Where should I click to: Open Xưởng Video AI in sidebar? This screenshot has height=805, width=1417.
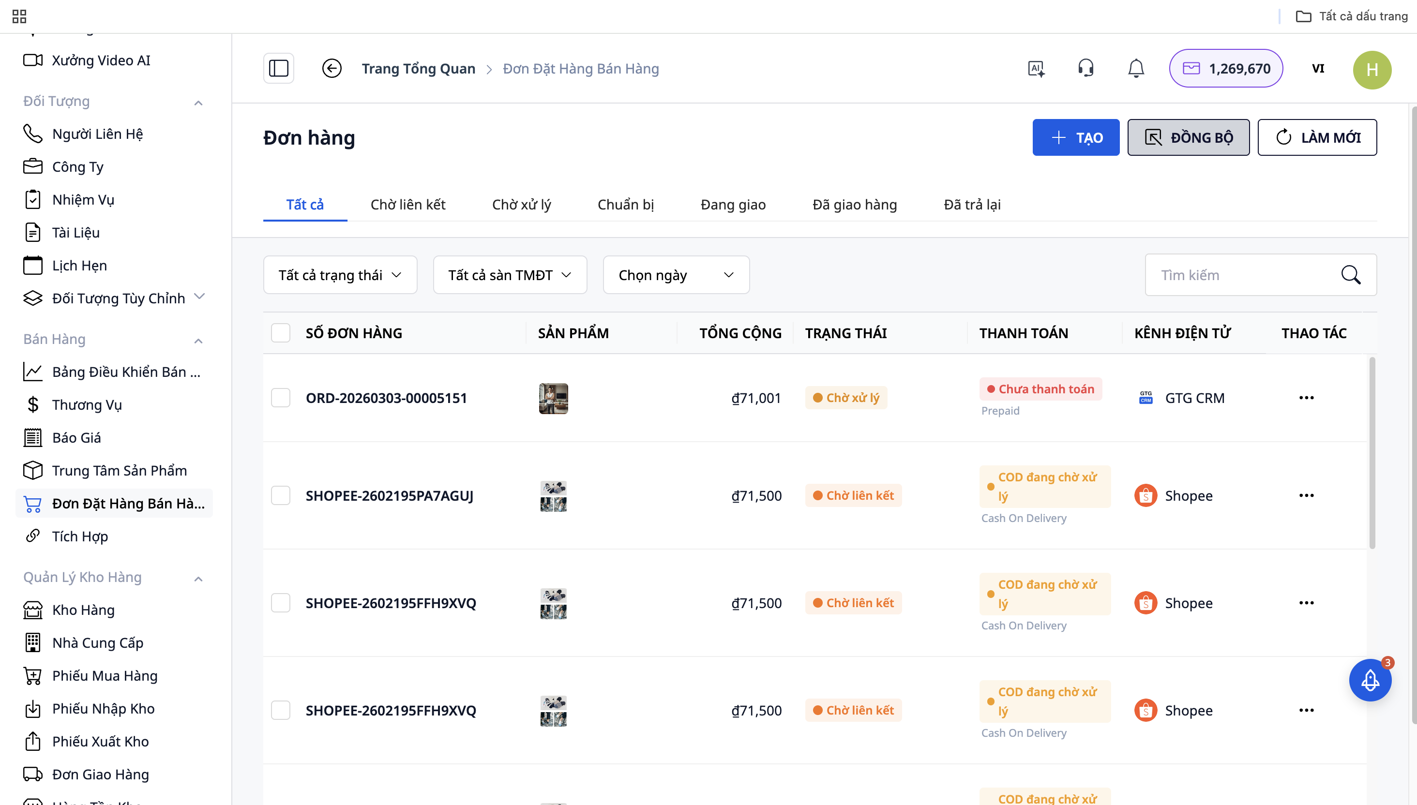(101, 60)
